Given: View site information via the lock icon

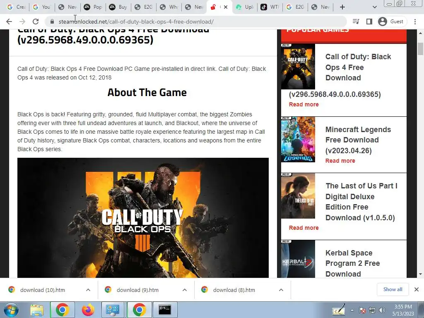Looking at the screenshot, I should (x=52, y=22).
